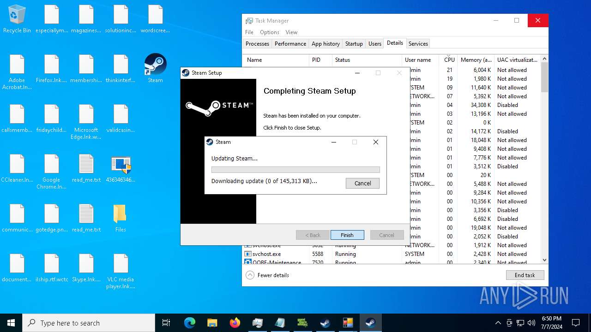Screen dimensions: 591x332
Task: Select the Google Chrome.lnk desktop file
Action: [52, 172]
